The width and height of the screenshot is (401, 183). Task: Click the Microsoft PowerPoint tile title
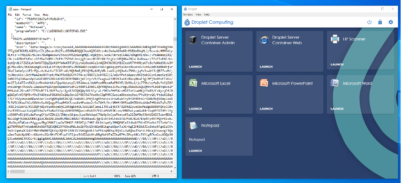tap(292, 83)
